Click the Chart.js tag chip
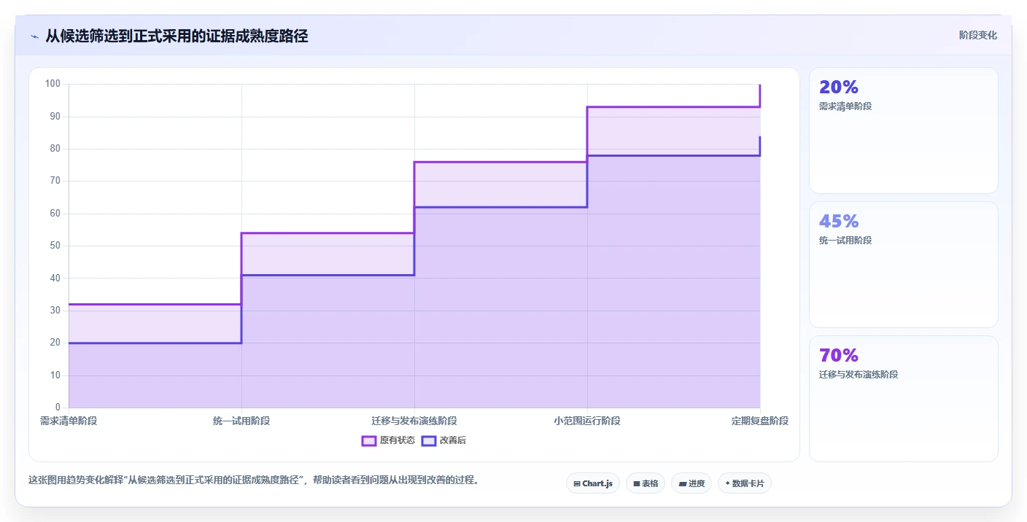This screenshot has height=522, width=1027. point(592,483)
